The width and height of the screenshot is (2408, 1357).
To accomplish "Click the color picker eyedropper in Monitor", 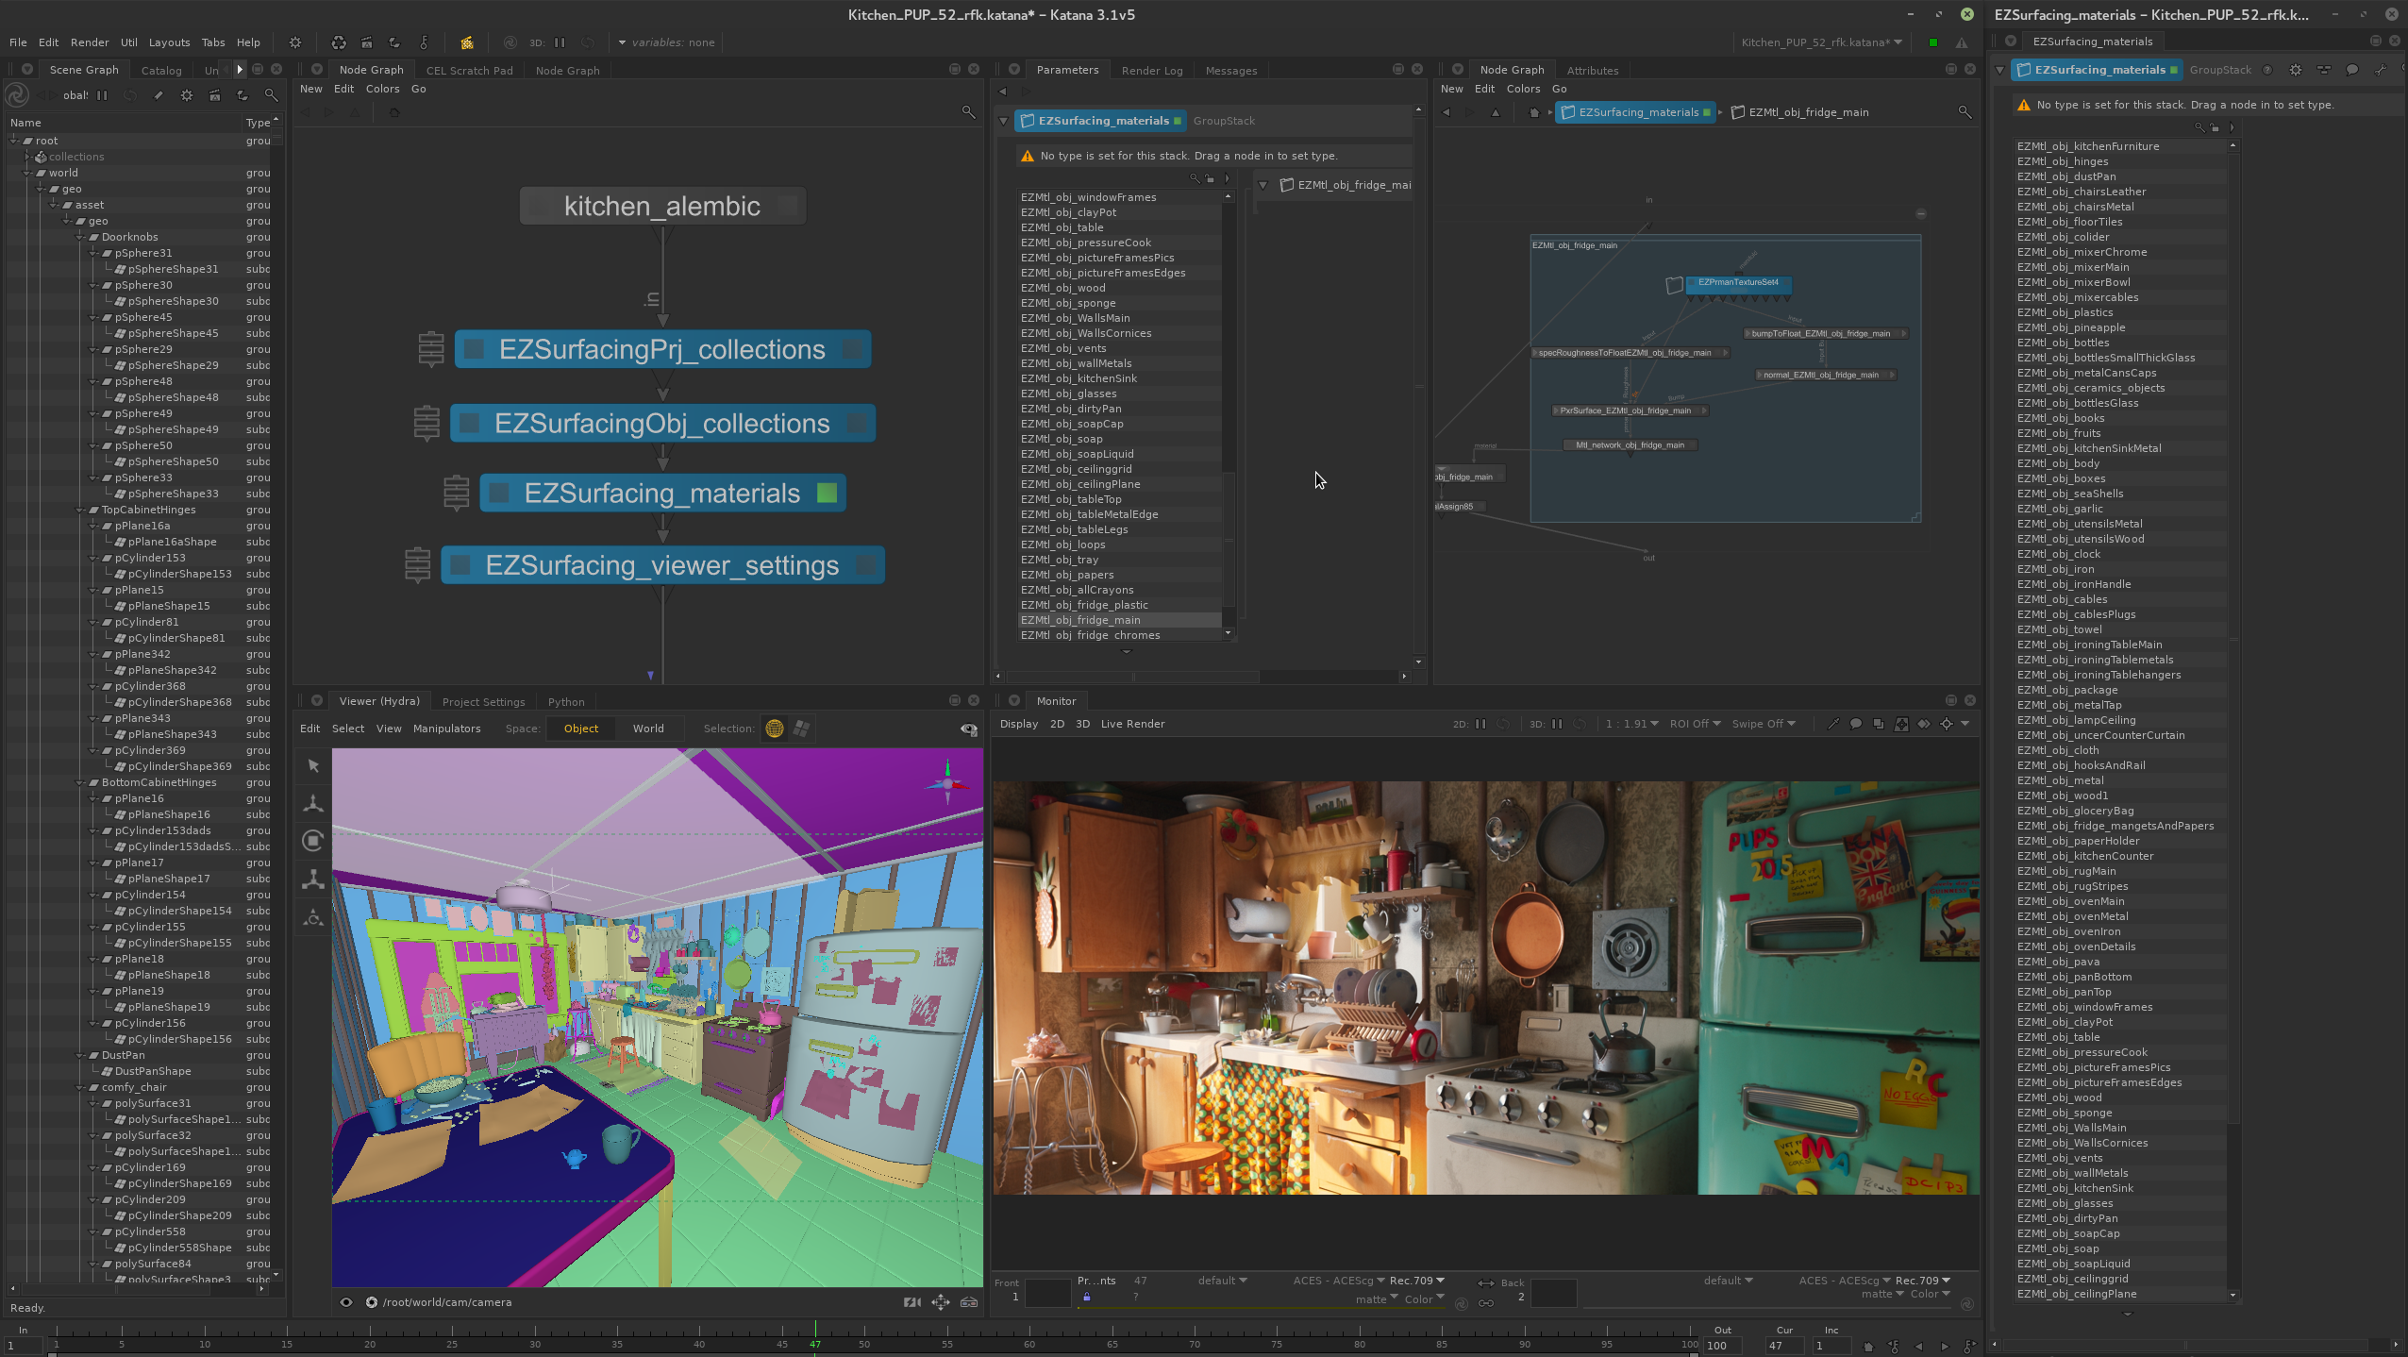I will click(1832, 724).
